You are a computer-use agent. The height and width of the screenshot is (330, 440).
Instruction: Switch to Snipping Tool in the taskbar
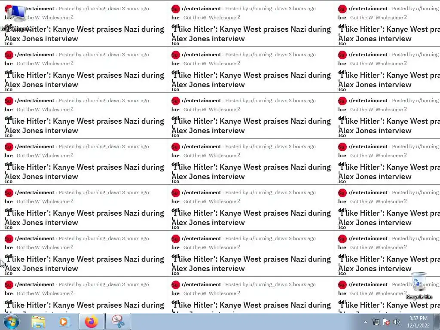click(x=118, y=322)
